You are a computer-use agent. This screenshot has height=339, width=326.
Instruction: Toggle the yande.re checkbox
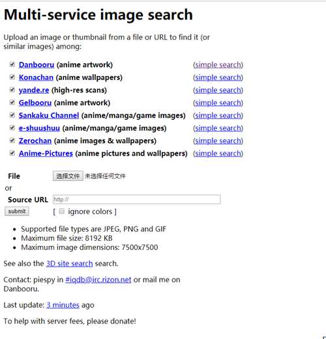click(12, 90)
